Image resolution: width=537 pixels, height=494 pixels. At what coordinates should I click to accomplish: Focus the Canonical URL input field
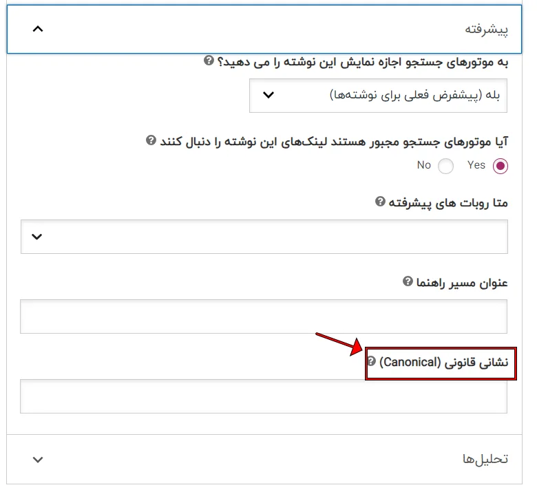click(264, 396)
